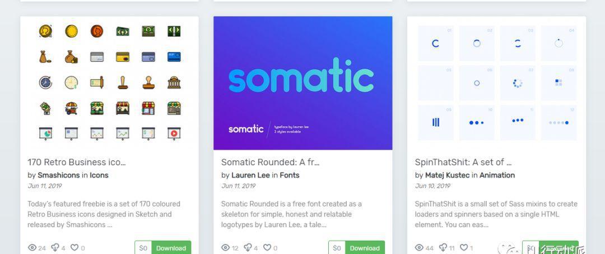Open the SpinThatShit card title

click(463, 162)
